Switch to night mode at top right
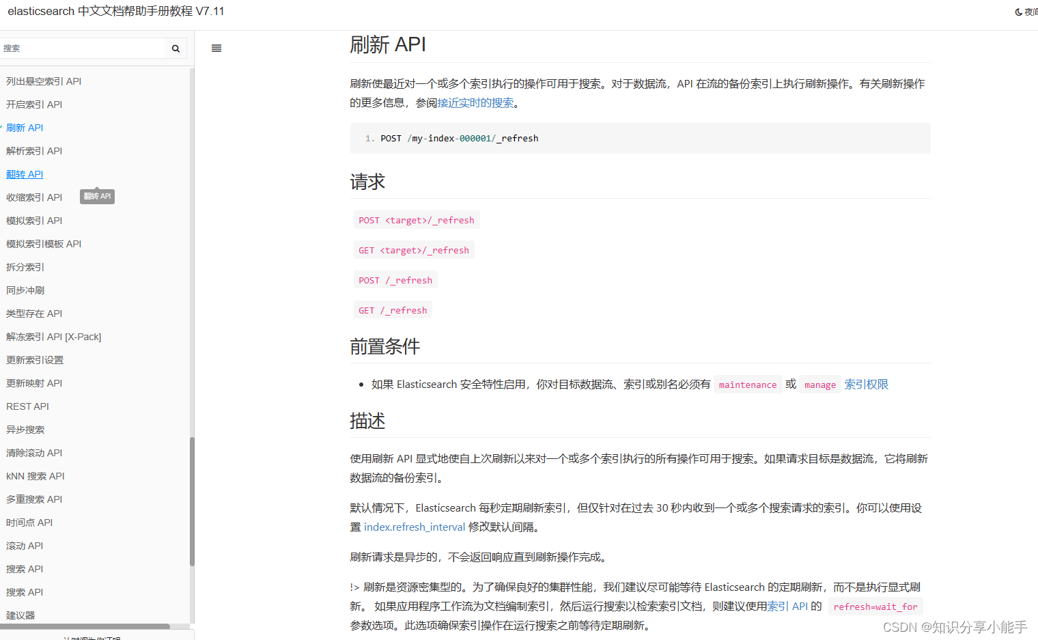The height and width of the screenshot is (640, 1038). pyautogui.click(x=1026, y=12)
